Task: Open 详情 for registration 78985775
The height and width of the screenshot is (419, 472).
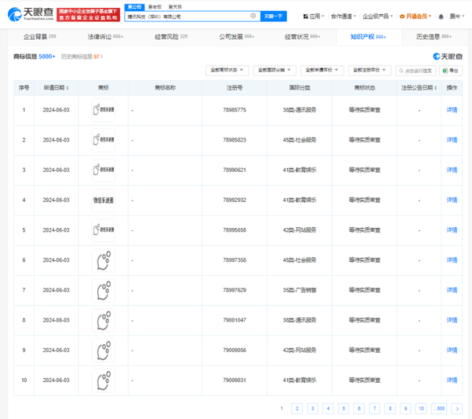Action: (451, 110)
